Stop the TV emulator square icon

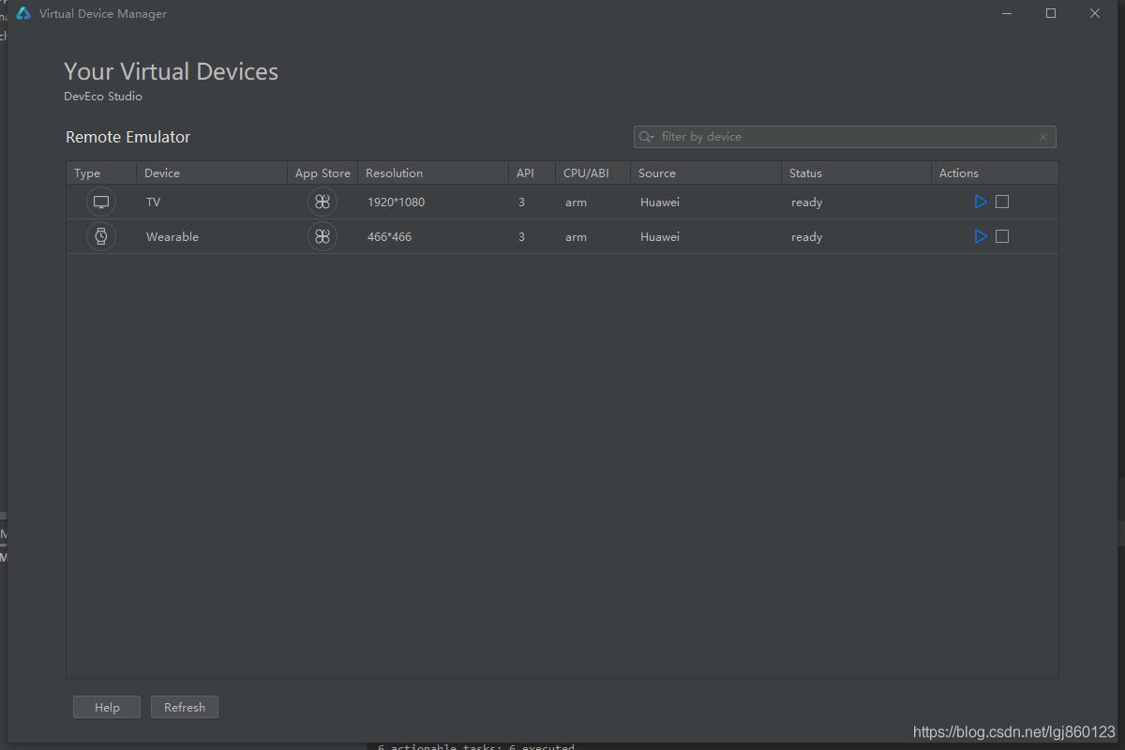[x=1002, y=202]
